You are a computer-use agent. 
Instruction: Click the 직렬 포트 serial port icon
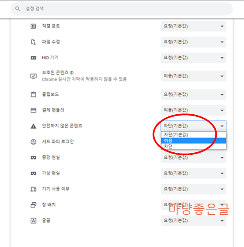[x=33, y=26]
